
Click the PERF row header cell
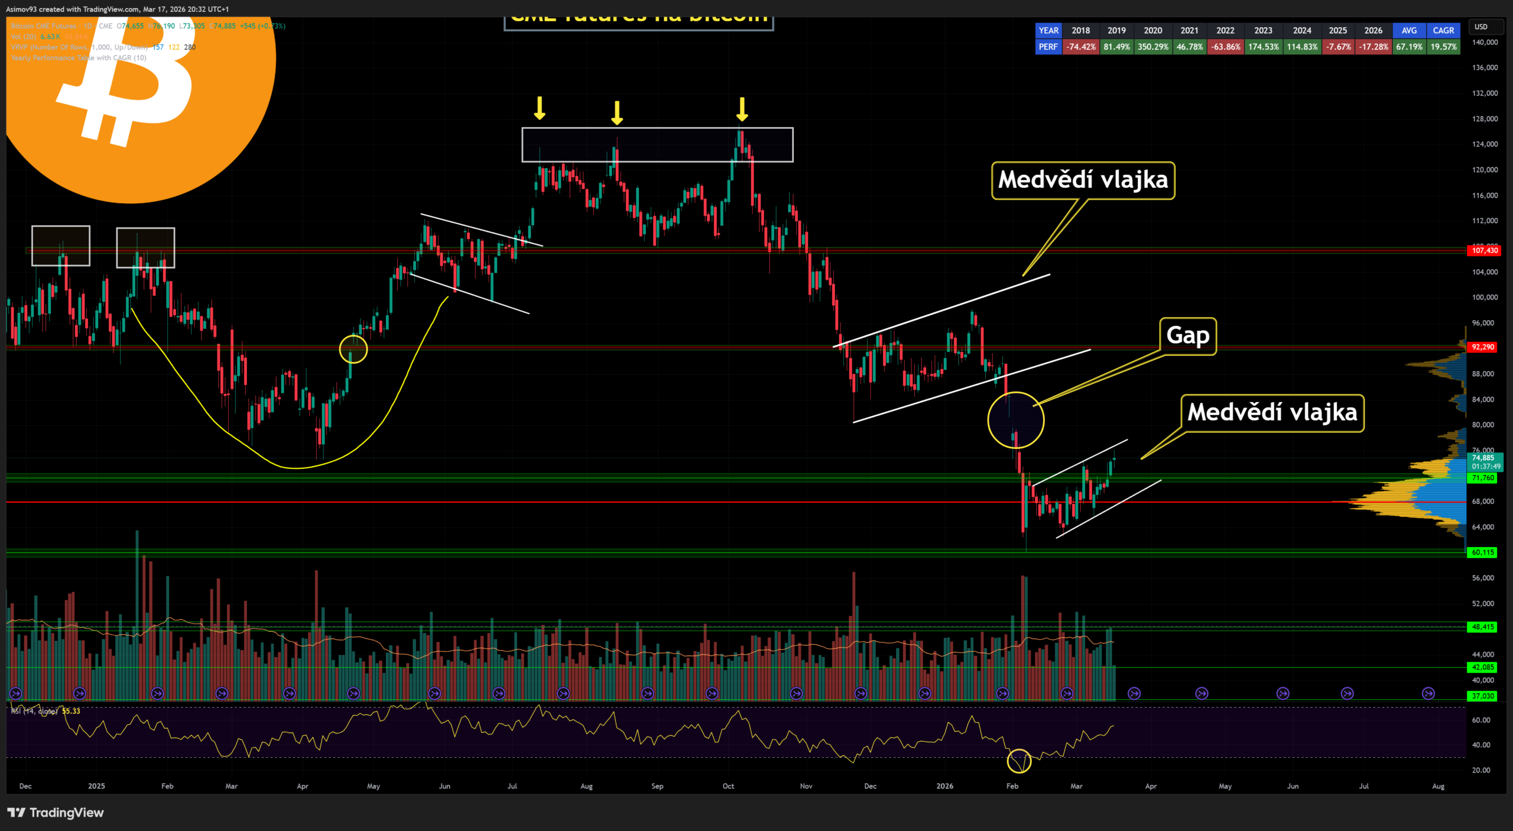tap(1048, 47)
